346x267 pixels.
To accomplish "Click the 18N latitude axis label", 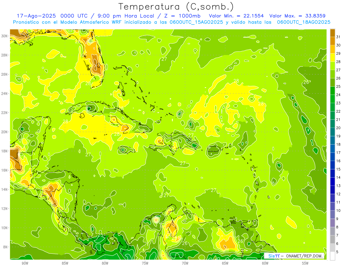I will coord(5,151).
